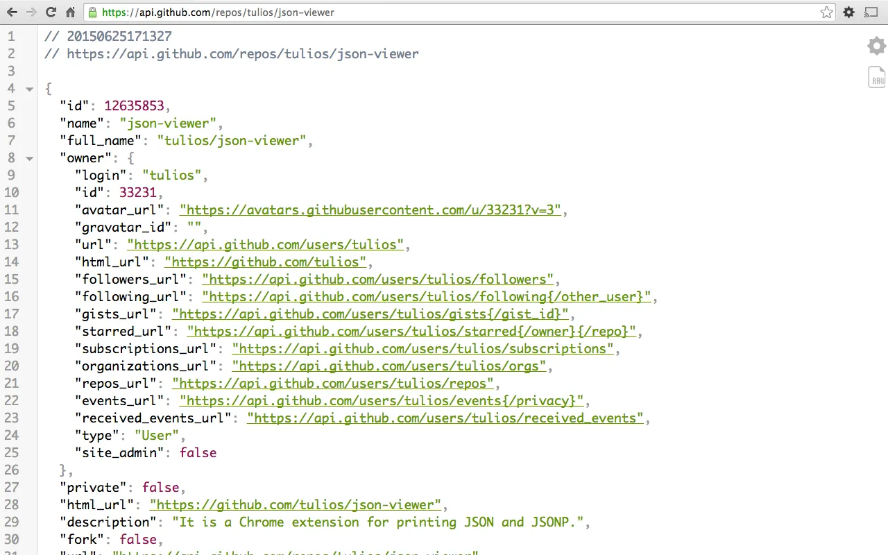Open the received_events_url link
The height and width of the screenshot is (555, 888).
444,418
